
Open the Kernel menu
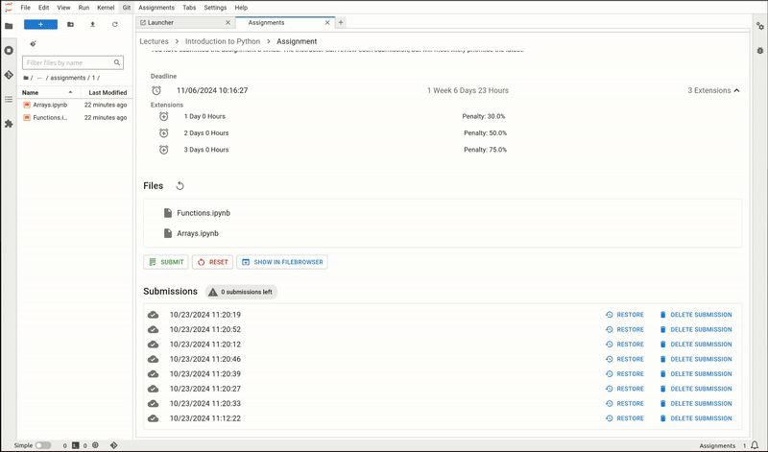[x=106, y=8]
